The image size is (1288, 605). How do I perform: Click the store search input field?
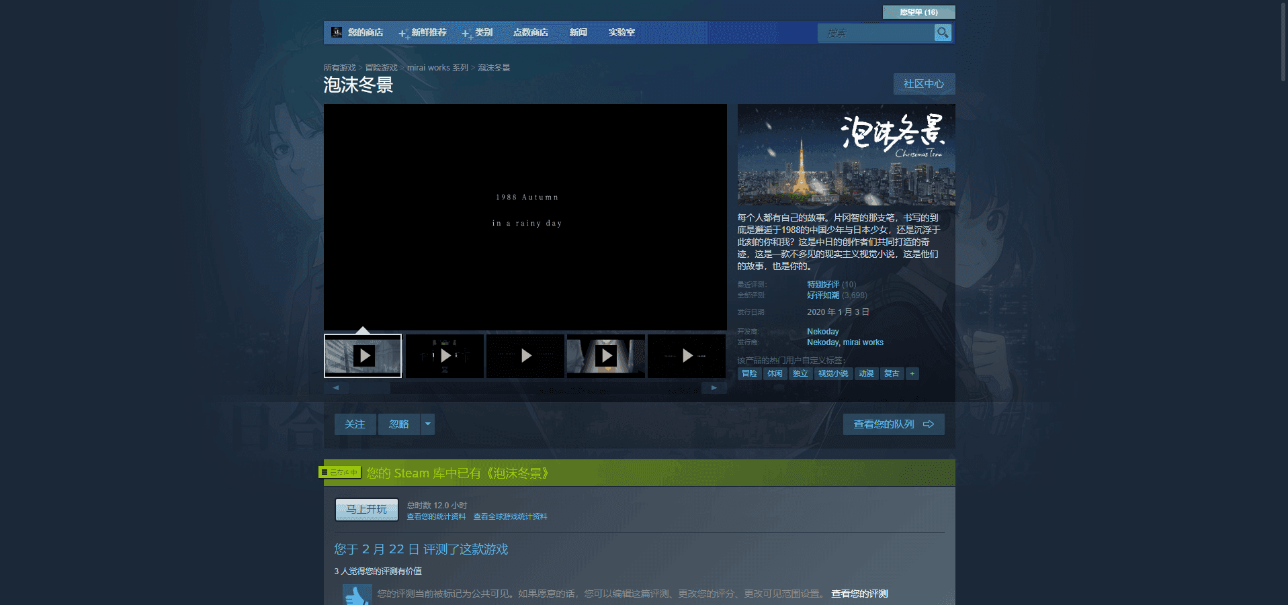pos(875,32)
